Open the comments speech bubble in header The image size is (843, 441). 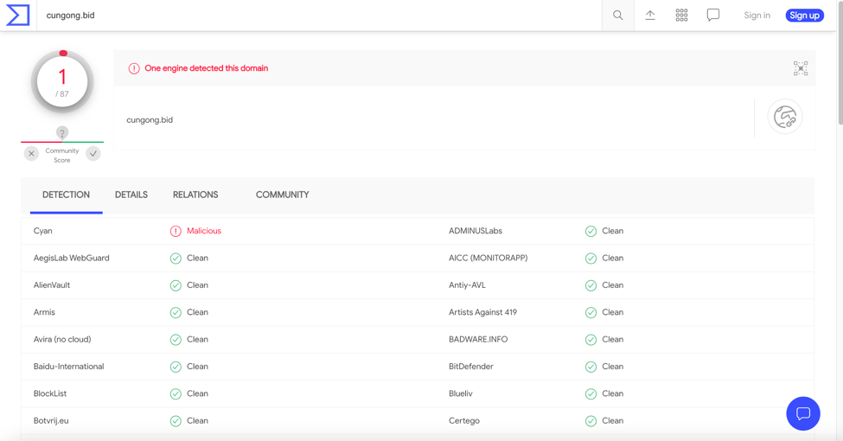[x=713, y=15]
